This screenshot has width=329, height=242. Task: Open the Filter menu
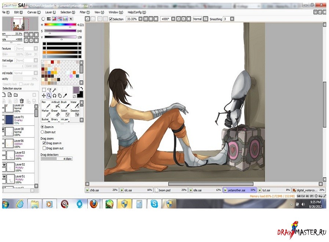85,12
